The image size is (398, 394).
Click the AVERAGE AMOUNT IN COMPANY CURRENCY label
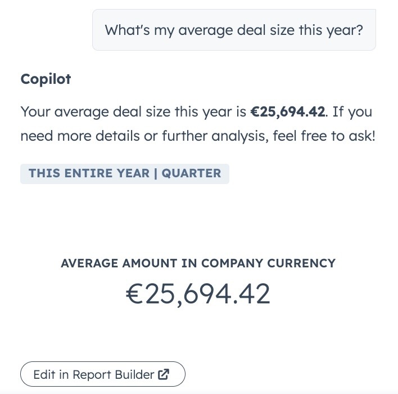click(198, 263)
